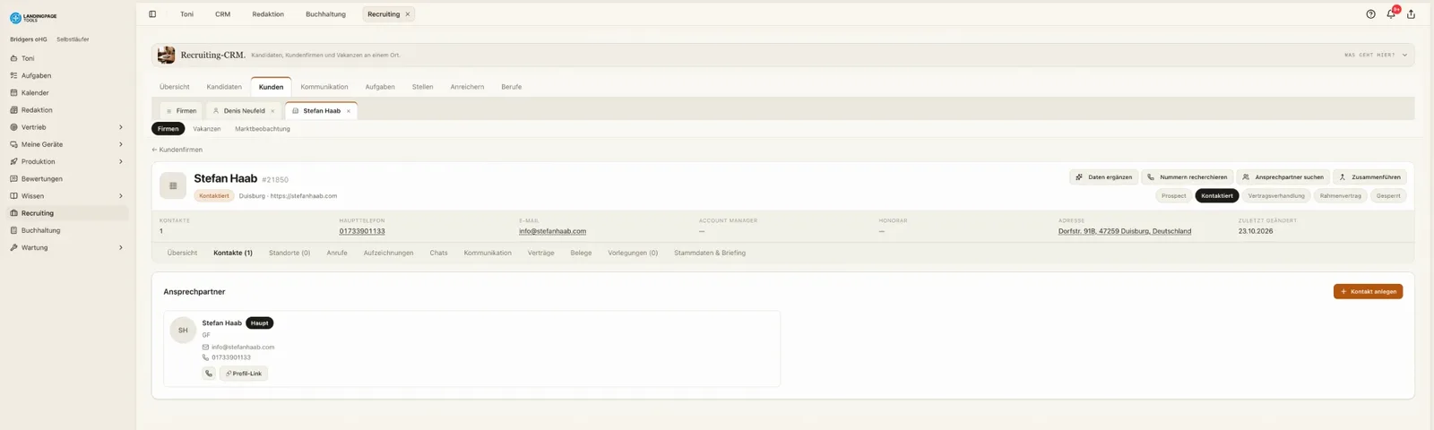
Task: Click the orange Kontakt anlegen button
Action: coord(1368,292)
